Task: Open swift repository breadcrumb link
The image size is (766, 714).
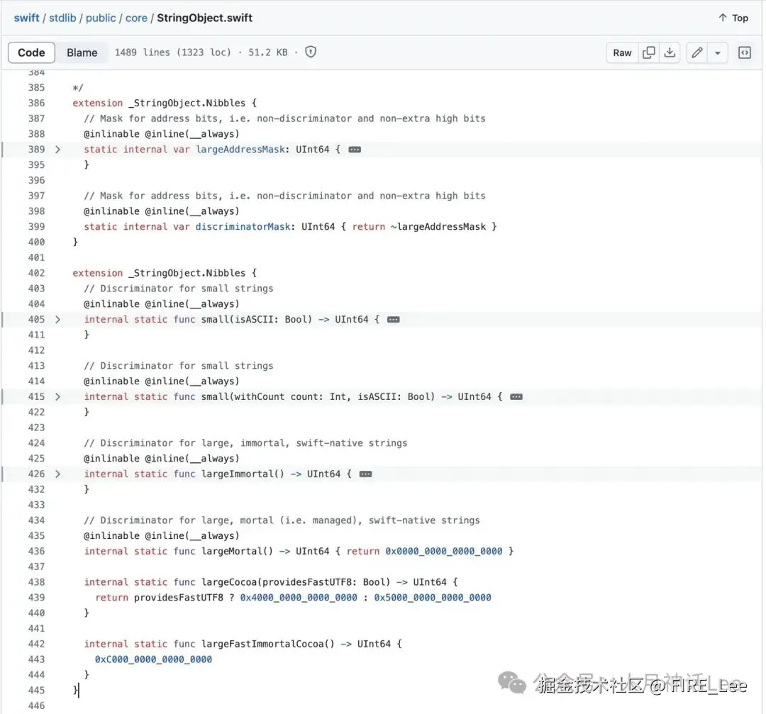Action: click(x=26, y=18)
